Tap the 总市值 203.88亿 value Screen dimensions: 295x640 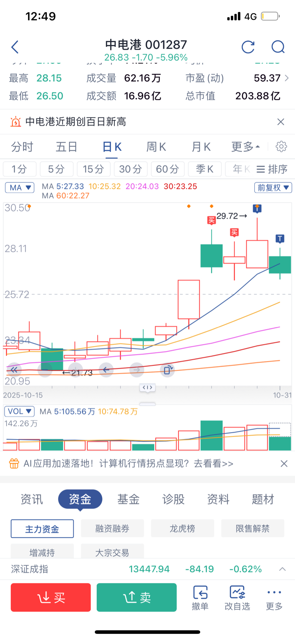click(x=258, y=96)
